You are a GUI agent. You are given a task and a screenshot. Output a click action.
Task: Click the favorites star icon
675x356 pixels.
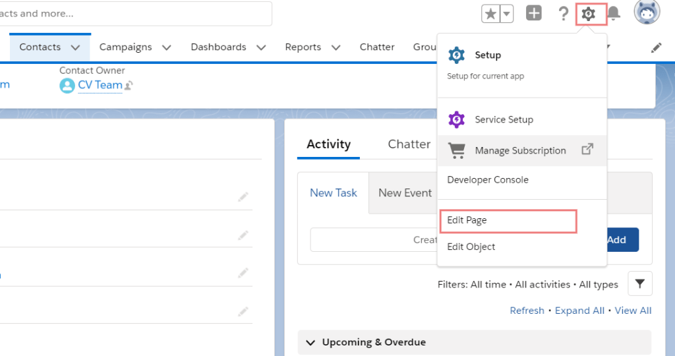point(490,15)
